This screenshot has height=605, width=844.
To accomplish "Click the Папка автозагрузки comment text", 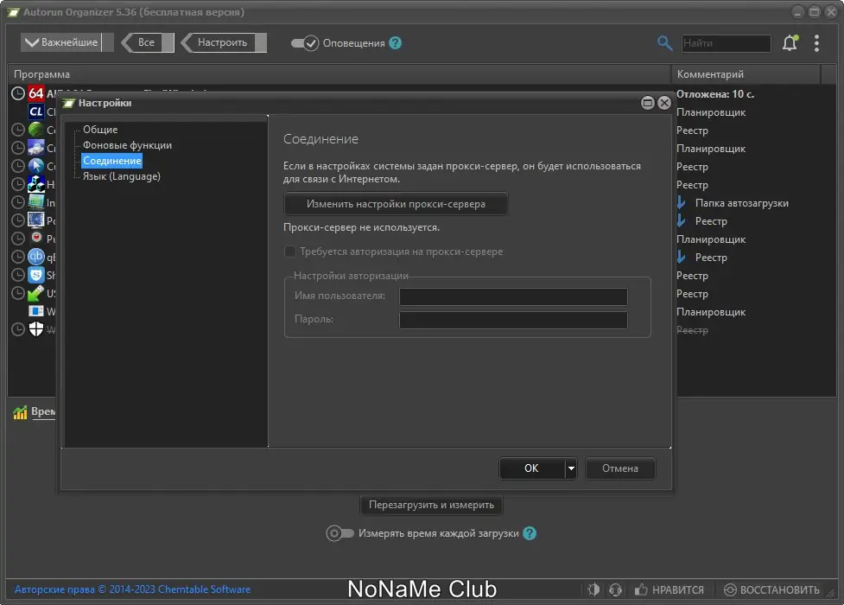I will [742, 203].
